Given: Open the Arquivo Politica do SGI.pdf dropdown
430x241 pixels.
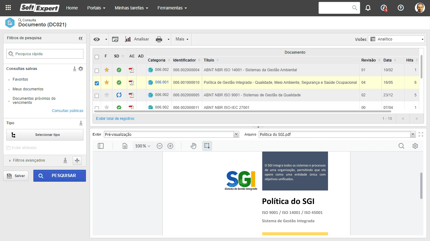Looking at the screenshot, I should (x=337, y=134).
